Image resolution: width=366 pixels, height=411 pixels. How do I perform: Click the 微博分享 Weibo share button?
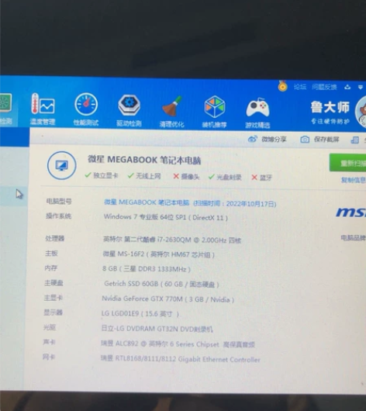(x=268, y=139)
